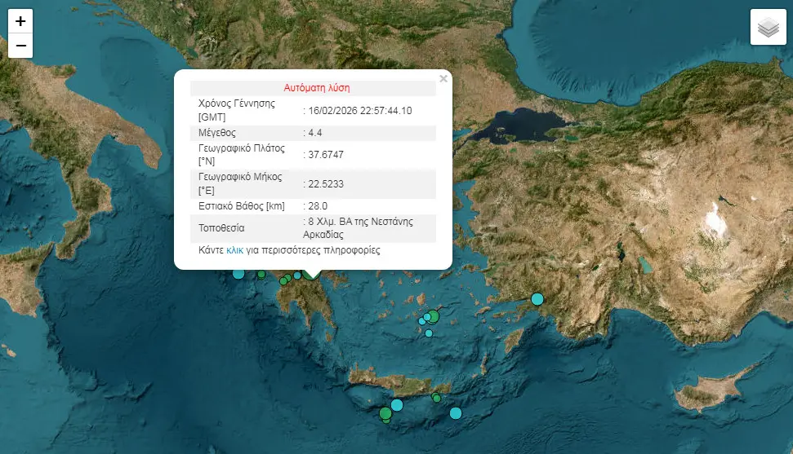This screenshot has height=454, width=793.
Task: Open the map layers selector
Action: (x=768, y=28)
